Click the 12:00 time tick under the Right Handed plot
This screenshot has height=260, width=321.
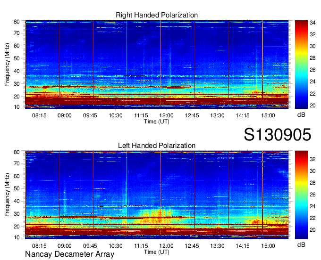point(167,115)
